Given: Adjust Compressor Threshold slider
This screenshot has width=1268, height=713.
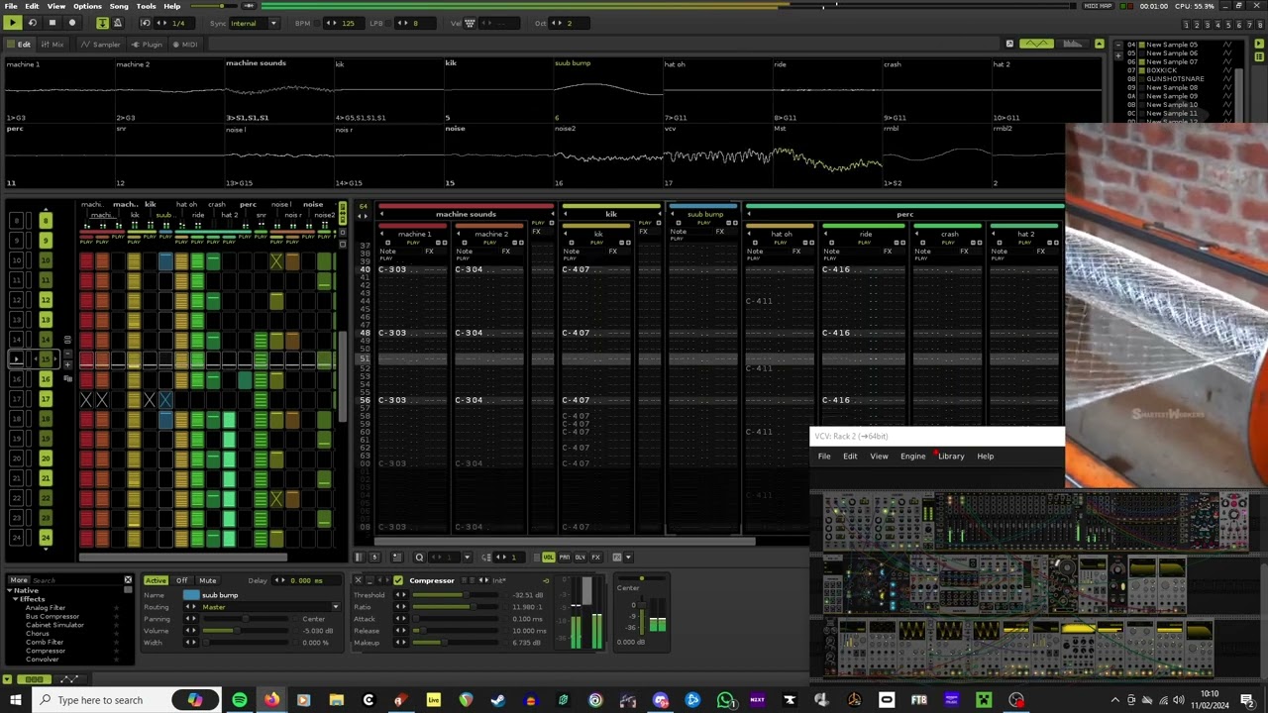Looking at the screenshot, I should (x=456, y=595).
